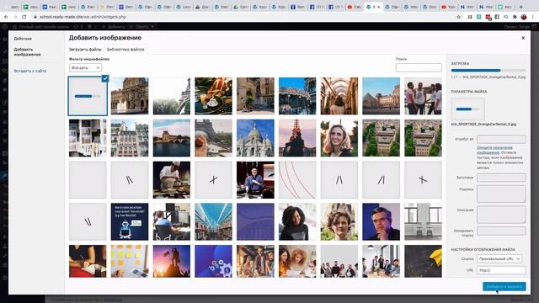
Task: Select the dark blue robot infographic thumbnail
Action: tap(130, 221)
